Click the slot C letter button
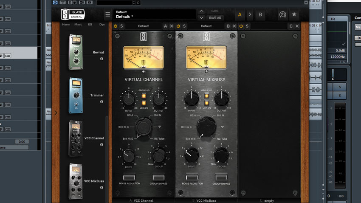Image resolution: width=361 pixels, height=203 pixels. point(291,26)
